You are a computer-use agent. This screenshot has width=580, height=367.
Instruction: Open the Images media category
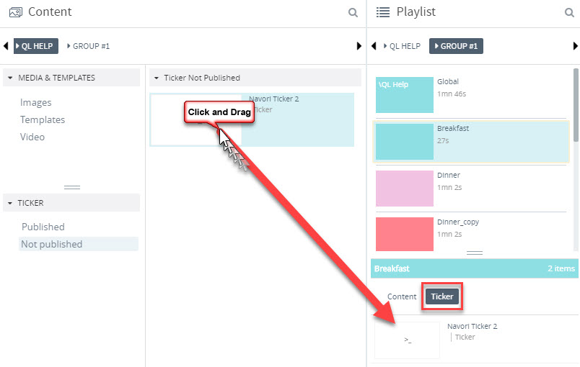pos(36,102)
